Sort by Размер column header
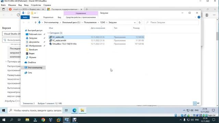 pos(136,28)
